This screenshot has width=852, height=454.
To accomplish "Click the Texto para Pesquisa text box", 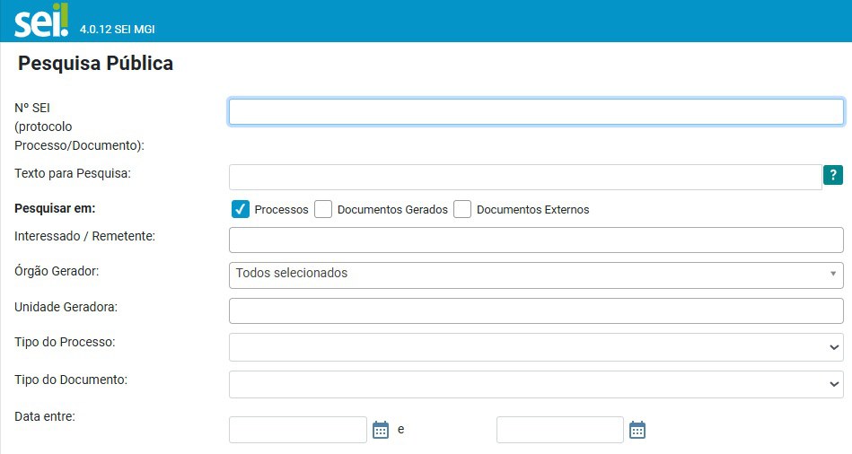I will click(x=525, y=177).
